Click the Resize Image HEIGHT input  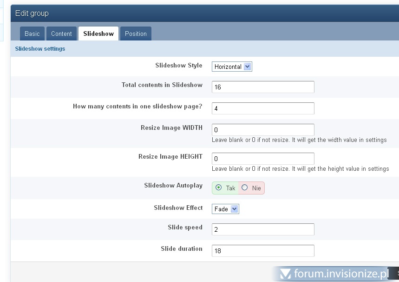click(x=263, y=159)
